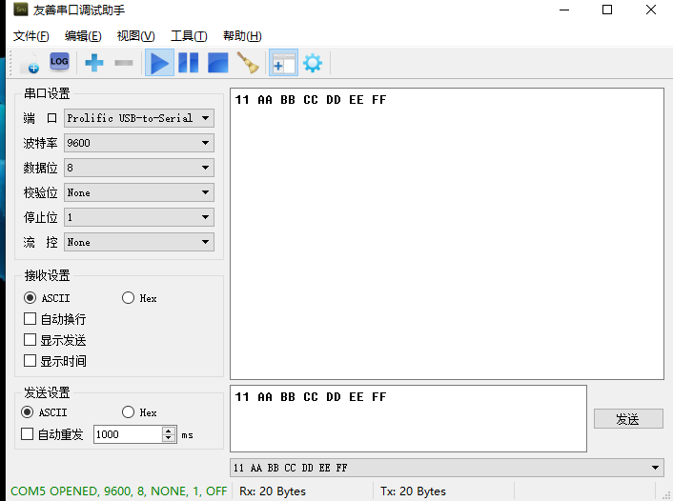Expand the 波特率 9600 dropdown
The width and height of the screenshot is (673, 501).
pos(139,143)
